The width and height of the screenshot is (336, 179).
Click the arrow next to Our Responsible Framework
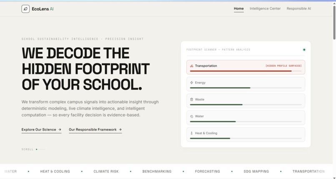(x=120, y=129)
